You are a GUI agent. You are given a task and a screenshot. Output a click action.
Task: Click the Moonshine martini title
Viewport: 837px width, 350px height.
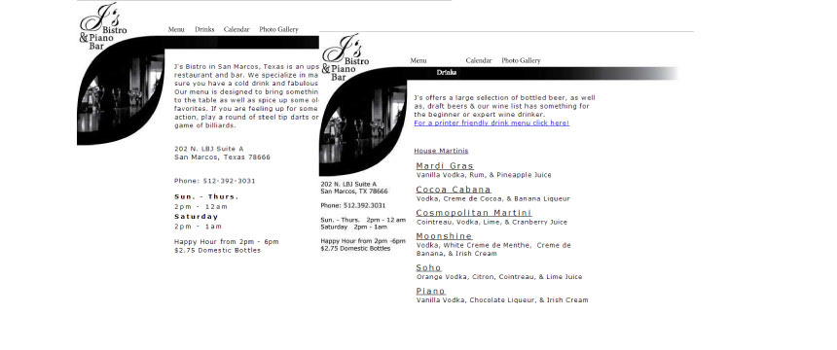pyautogui.click(x=444, y=236)
